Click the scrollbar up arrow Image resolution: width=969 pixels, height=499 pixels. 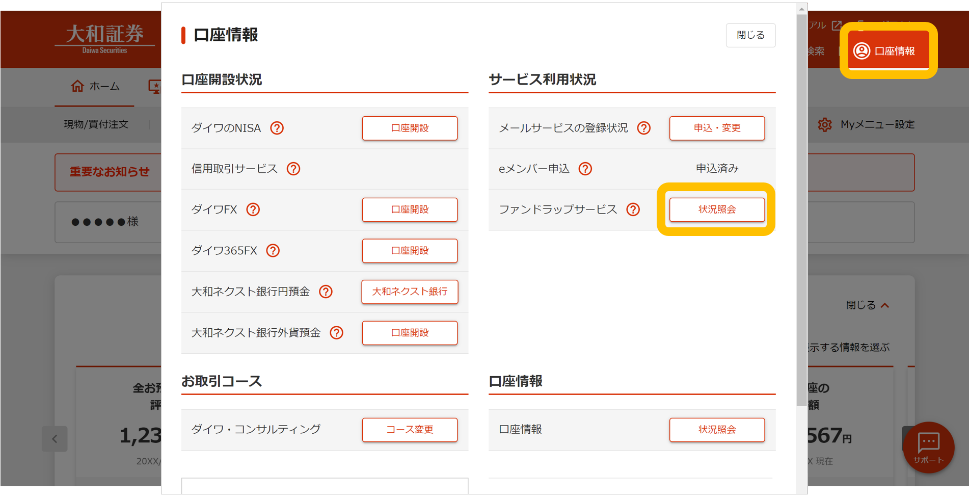(802, 9)
